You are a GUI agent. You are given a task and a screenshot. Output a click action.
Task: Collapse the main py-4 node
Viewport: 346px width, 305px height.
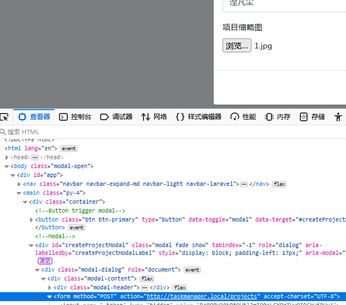click(x=19, y=193)
